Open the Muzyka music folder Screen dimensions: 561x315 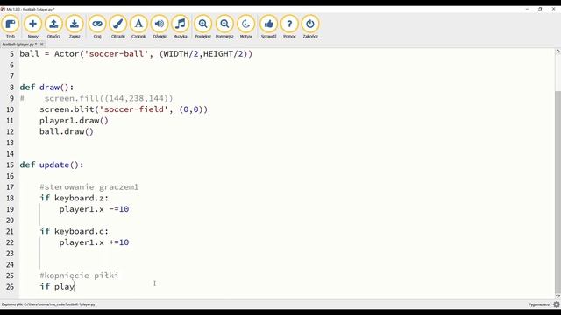pos(181,27)
